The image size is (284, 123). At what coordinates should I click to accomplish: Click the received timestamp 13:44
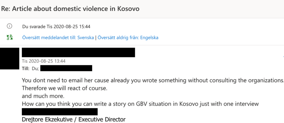pyautogui.click(x=44, y=61)
